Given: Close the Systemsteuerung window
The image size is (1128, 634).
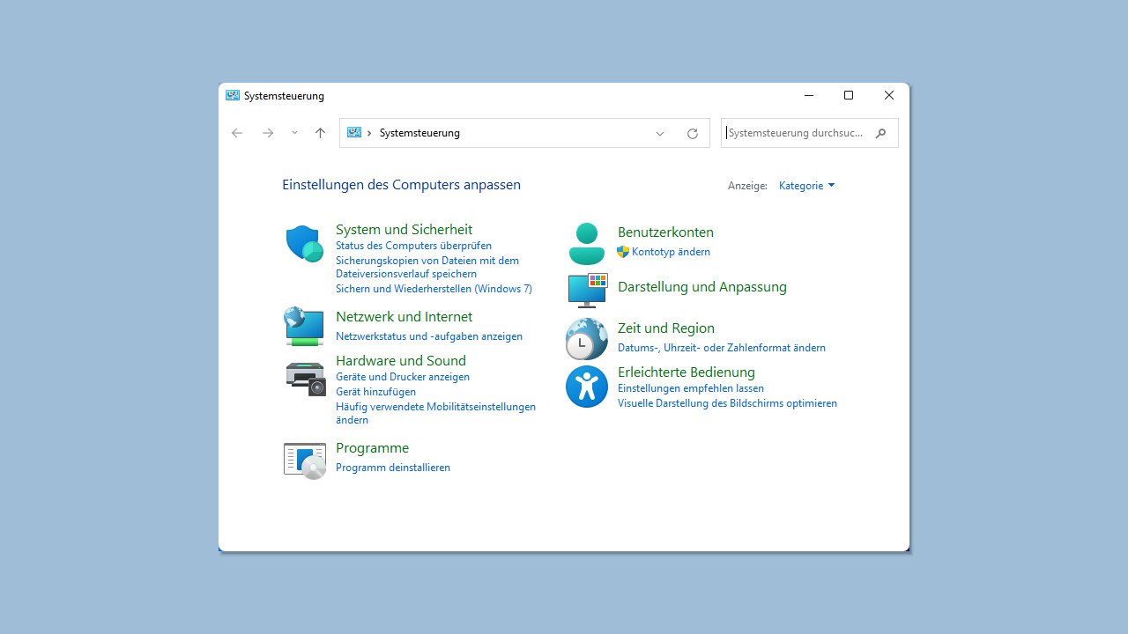Looking at the screenshot, I should [889, 95].
